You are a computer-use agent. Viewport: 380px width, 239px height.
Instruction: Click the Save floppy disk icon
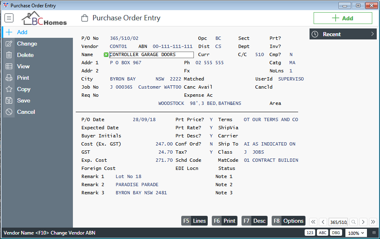click(x=9, y=100)
